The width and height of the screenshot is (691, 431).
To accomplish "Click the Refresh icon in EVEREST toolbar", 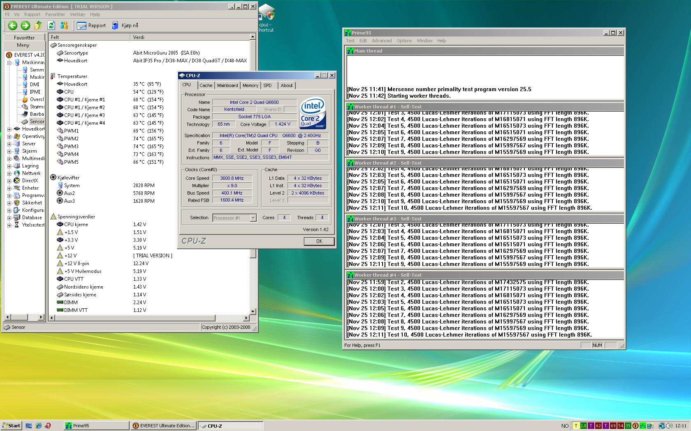I will coord(51,25).
